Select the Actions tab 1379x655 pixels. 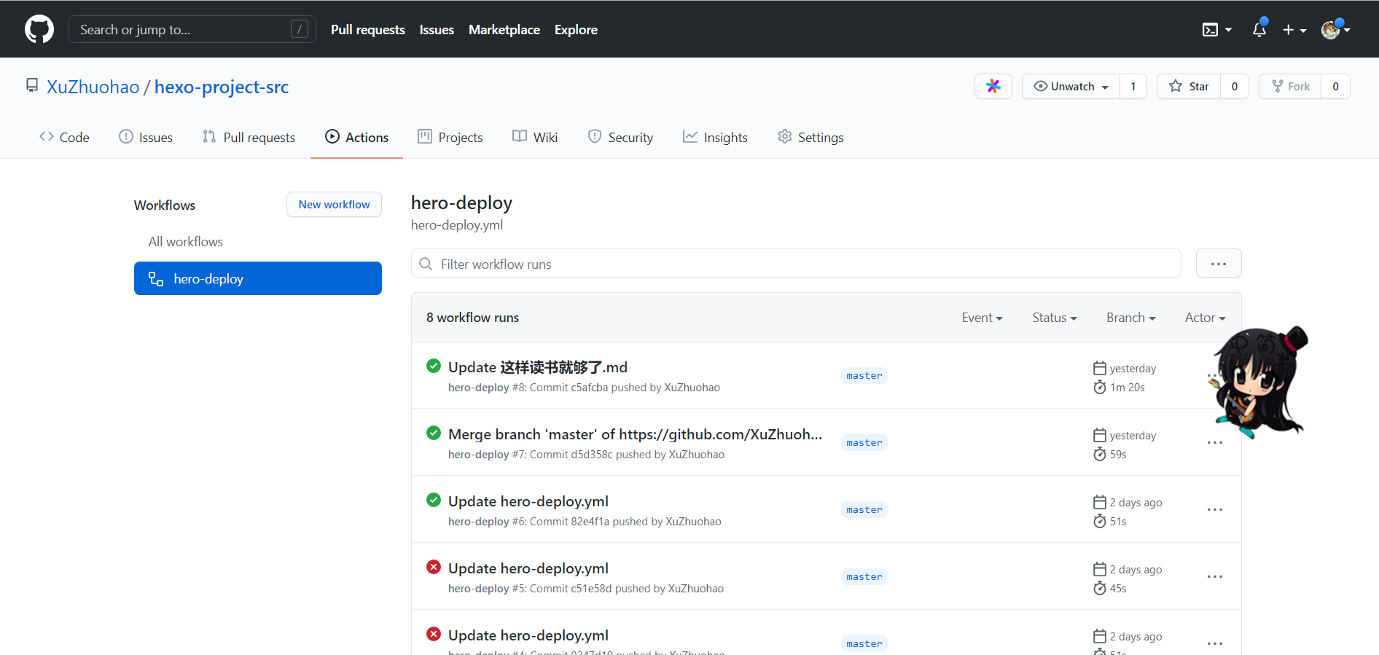pos(357,137)
